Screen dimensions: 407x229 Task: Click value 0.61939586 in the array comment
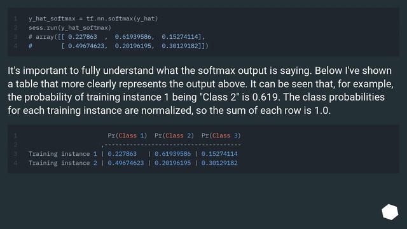[133, 37]
